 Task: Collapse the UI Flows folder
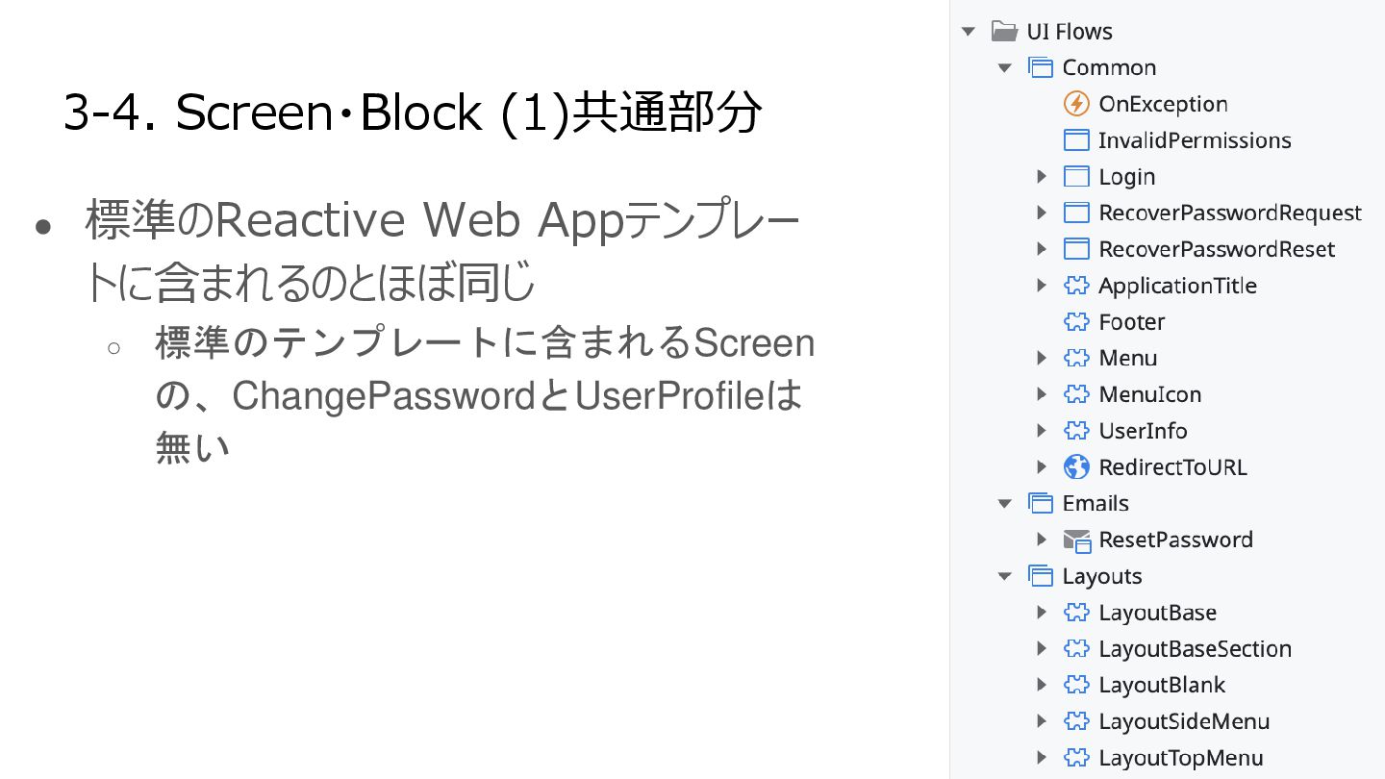(x=969, y=32)
